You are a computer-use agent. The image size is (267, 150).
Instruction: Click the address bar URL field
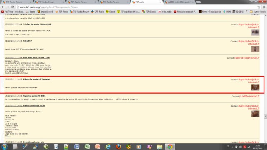click(136, 7)
